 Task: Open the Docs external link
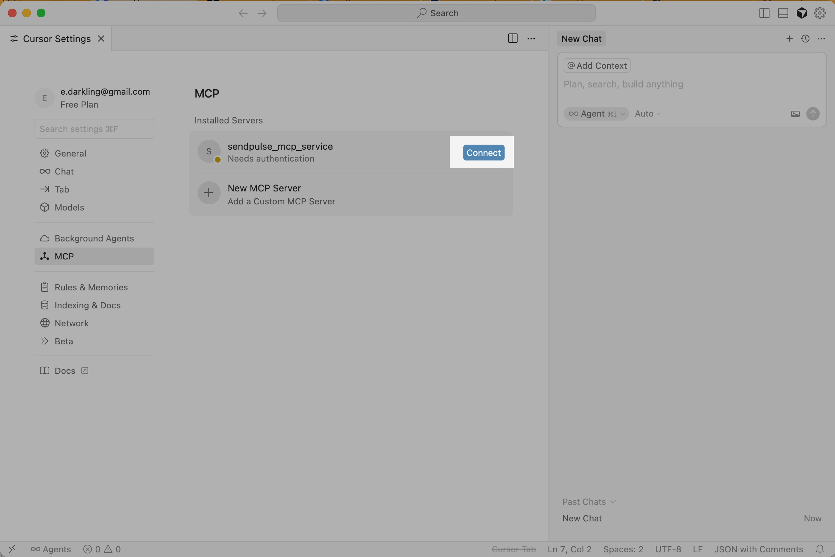[65, 371]
